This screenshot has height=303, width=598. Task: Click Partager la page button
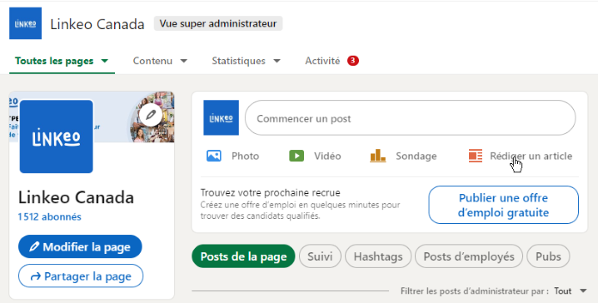pos(81,276)
